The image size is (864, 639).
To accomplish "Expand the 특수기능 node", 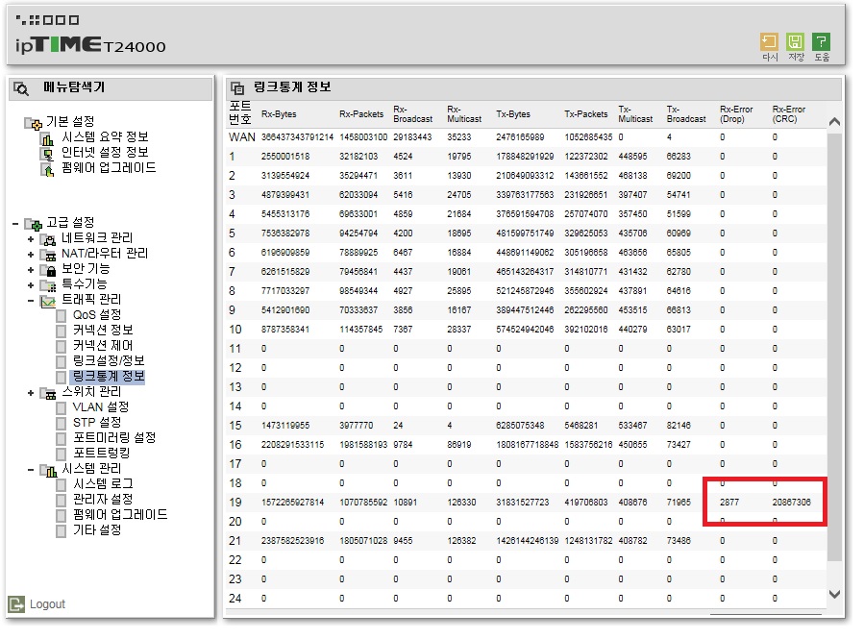I will (31, 285).
